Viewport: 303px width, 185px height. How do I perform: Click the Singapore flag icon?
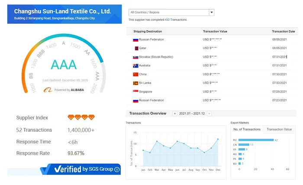point(135,91)
